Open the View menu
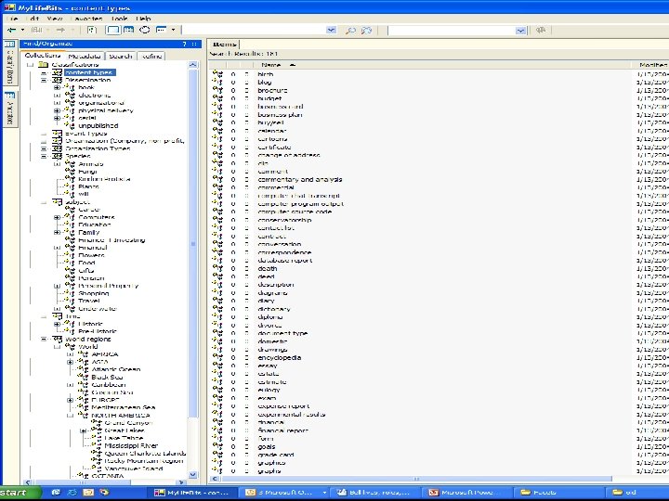 55,19
